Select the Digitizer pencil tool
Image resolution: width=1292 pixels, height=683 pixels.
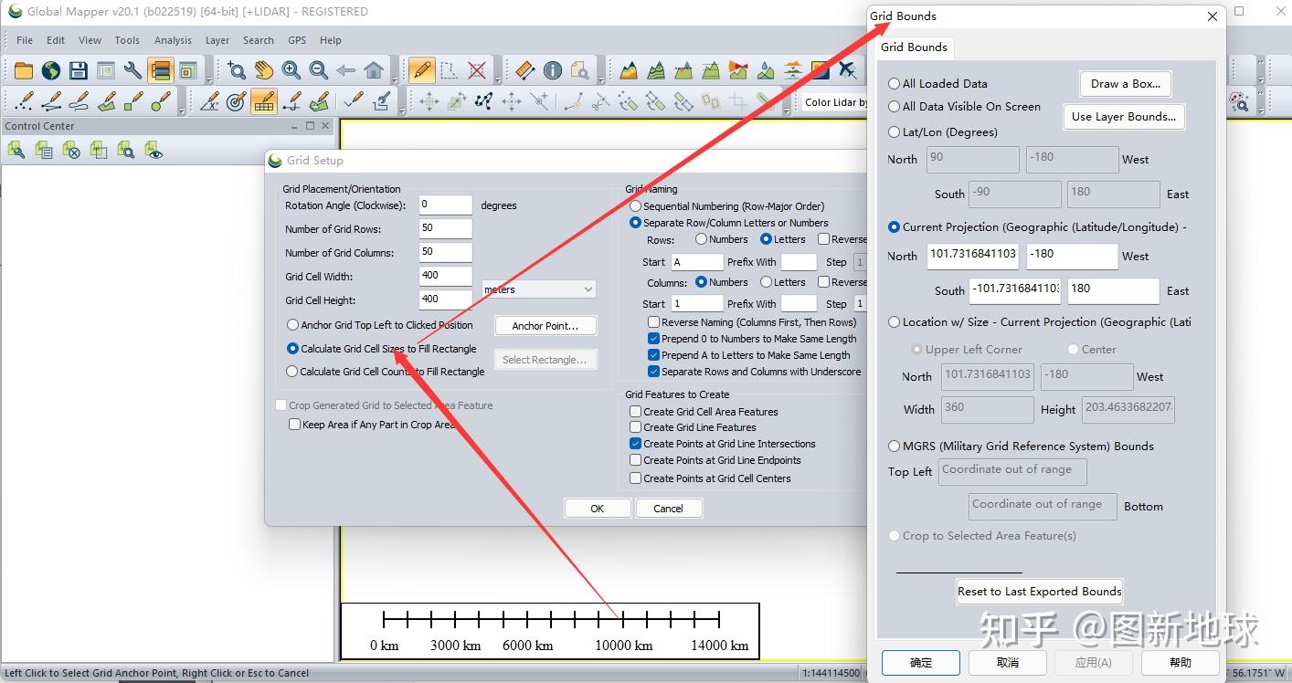(x=422, y=70)
